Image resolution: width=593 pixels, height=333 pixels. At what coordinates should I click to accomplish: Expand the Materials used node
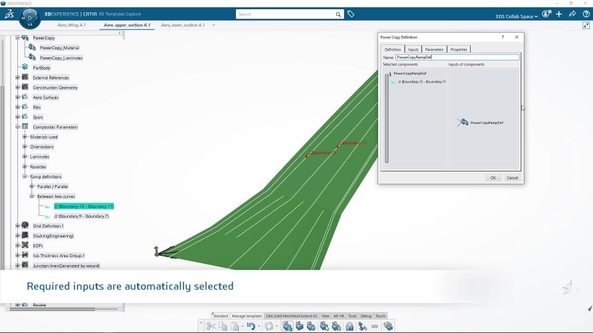tap(25, 137)
